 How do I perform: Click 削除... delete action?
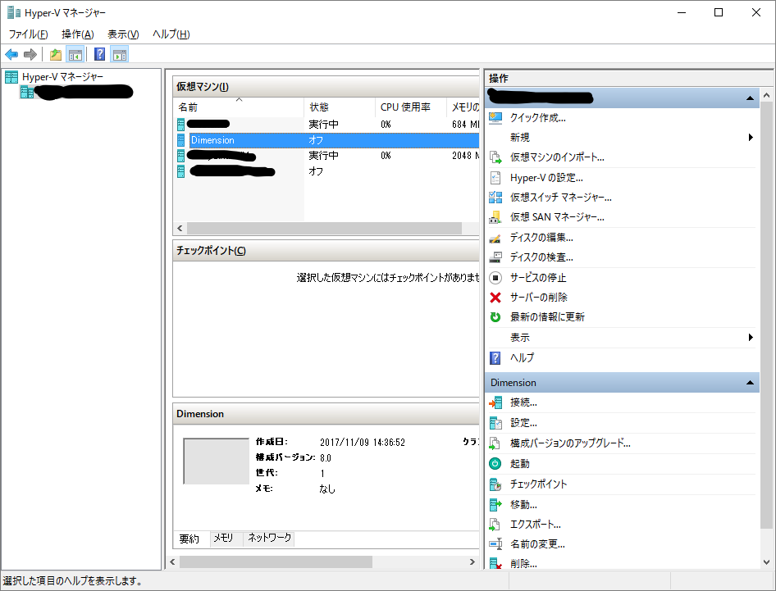(523, 563)
